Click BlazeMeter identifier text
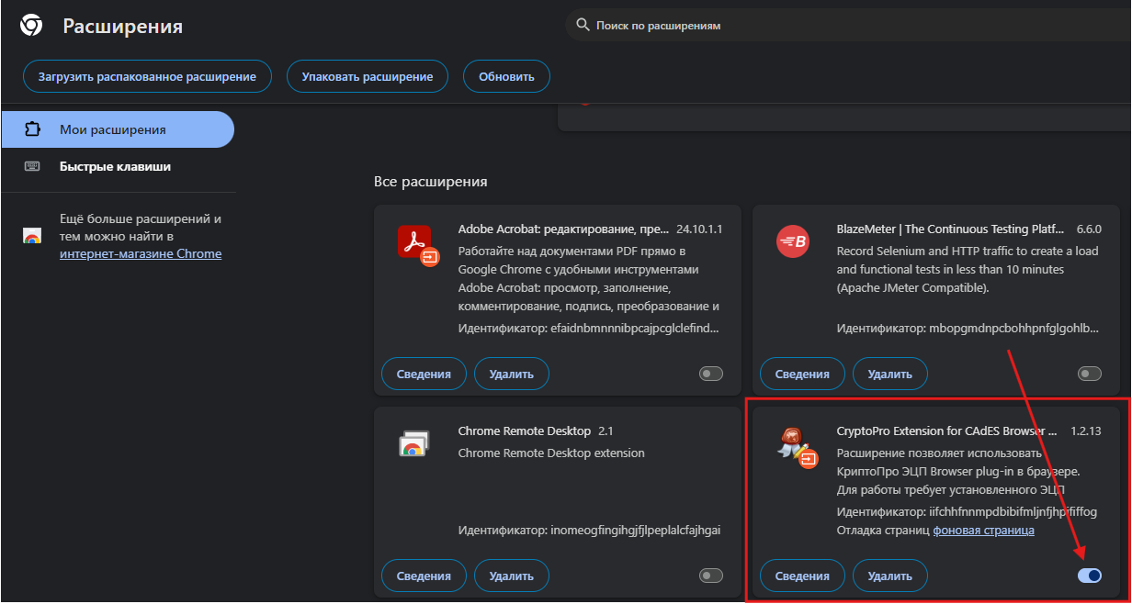 coord(968,328)
